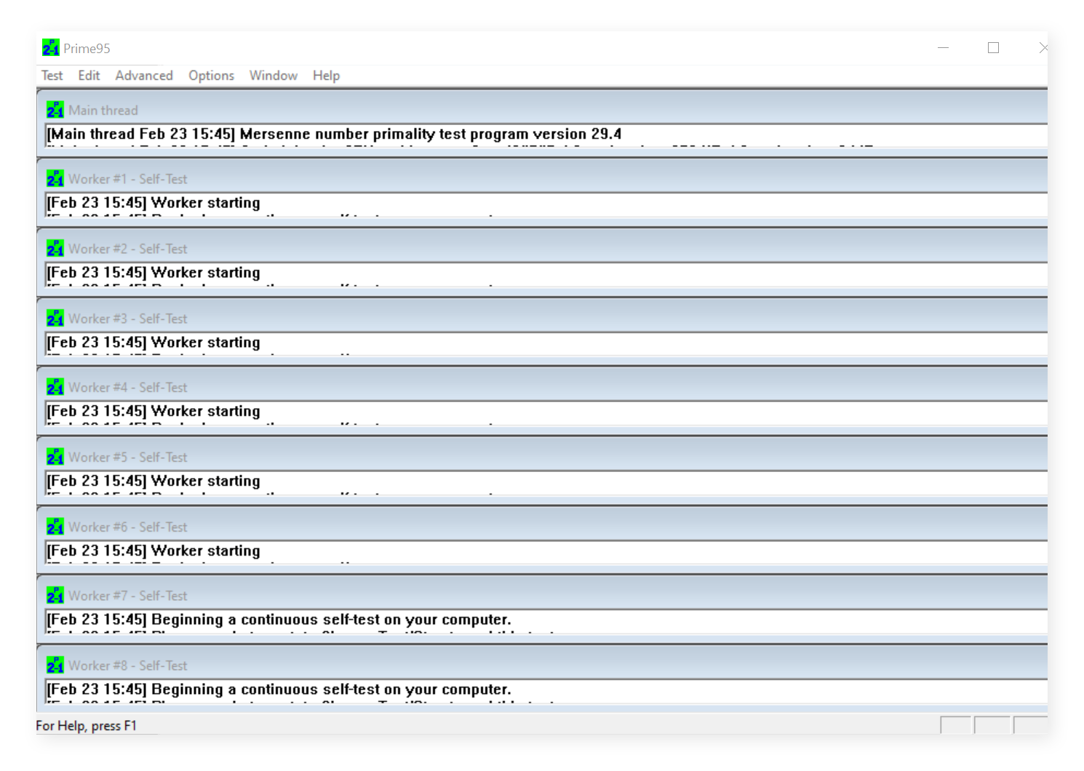Click inside Worker #8 self-test log text
Image resolution: width=1084 pixels, height=771 pixels.
pyautogui.click(x=279, y=690)
